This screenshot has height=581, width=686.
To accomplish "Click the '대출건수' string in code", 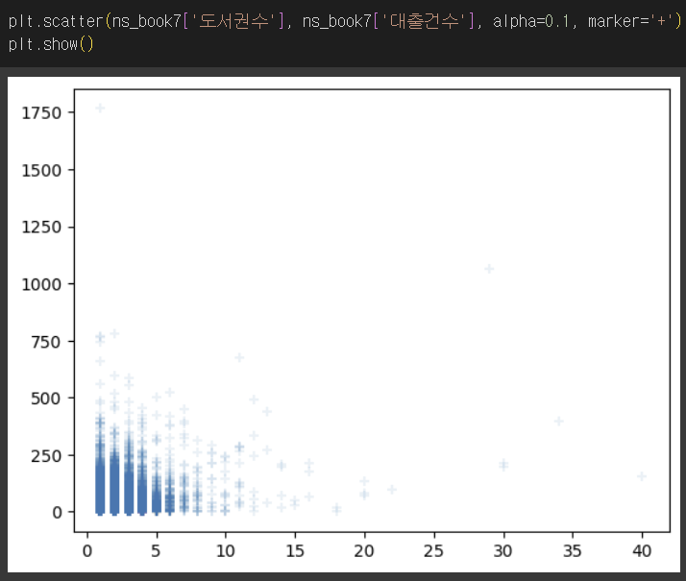I will [x=424, y=21].
